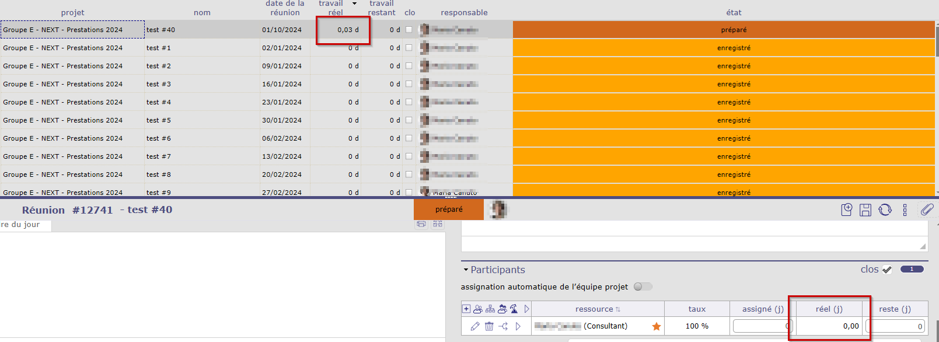
Task: Toggle the clo checkbox for test #5
Action: click(x=409, y=120)
